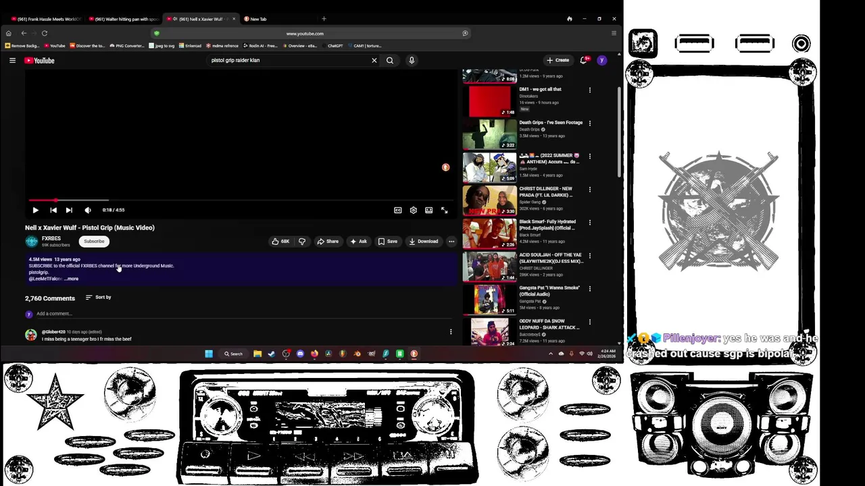Screen dimensions: 865x486
Task: Open the browser hamburger menu
Action: tap(614, 33)
